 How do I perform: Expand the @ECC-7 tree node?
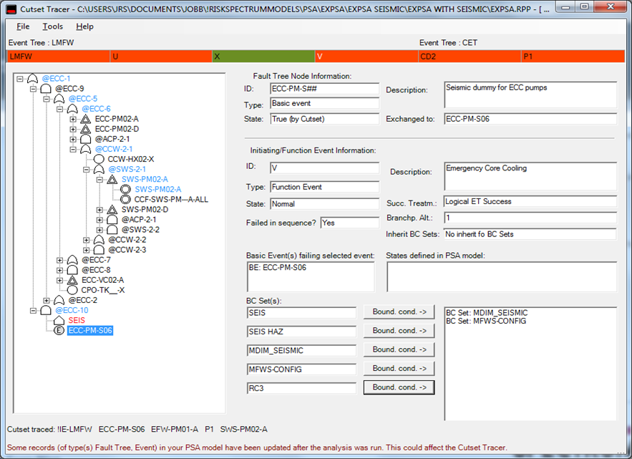tap(60, 260)
